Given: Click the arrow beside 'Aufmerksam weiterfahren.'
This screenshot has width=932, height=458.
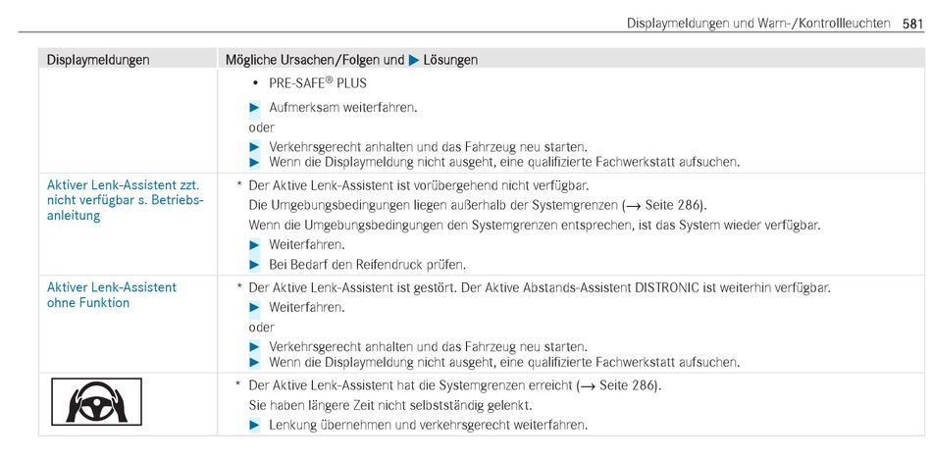Looking at the screenshot, I should [x=254, y=108].
